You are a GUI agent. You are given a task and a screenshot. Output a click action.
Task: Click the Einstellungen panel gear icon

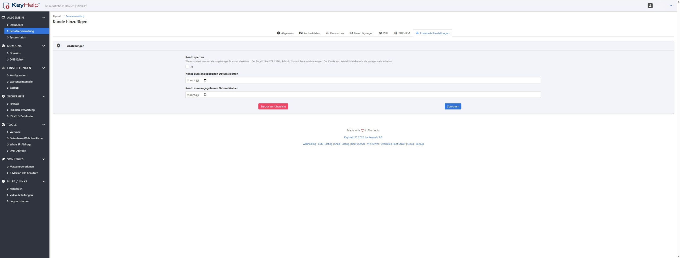58,46
